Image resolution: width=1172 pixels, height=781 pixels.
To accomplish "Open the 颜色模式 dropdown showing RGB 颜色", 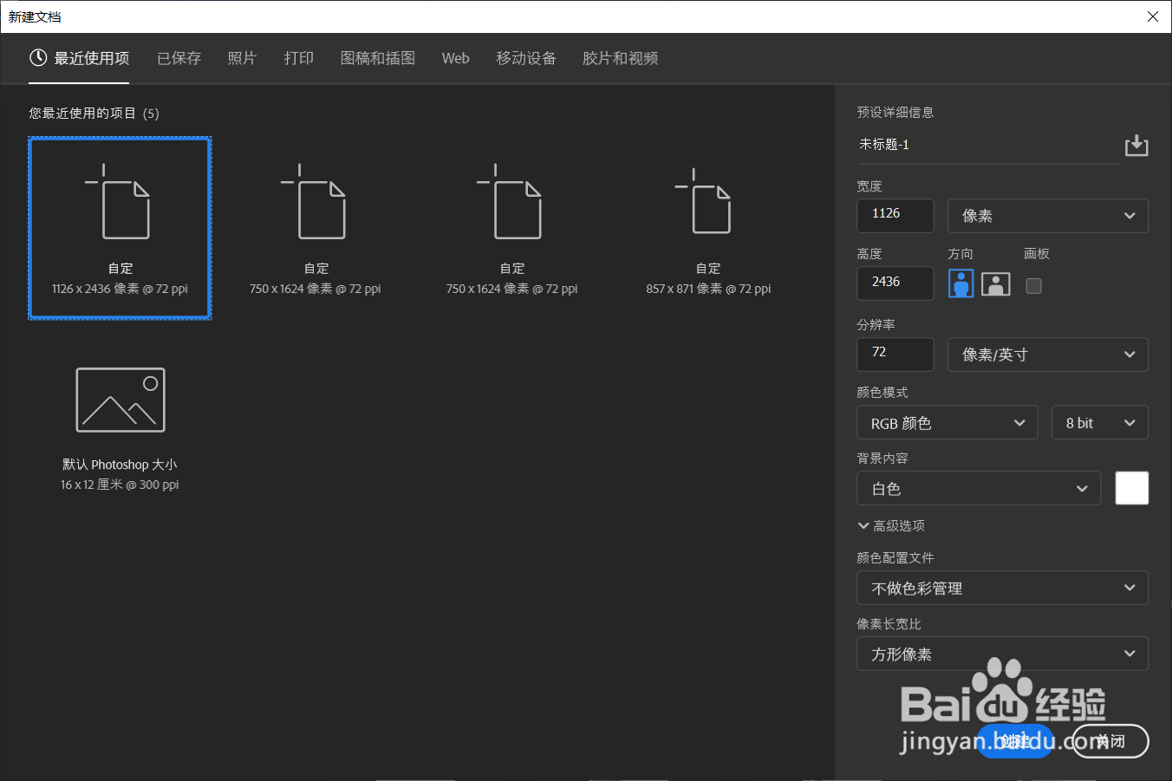I will pos(947,422).
